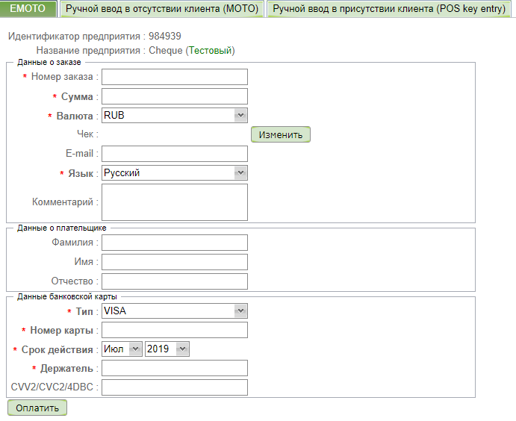Focus the Номер карты field

pyautogui.click(x=174, y=330)
